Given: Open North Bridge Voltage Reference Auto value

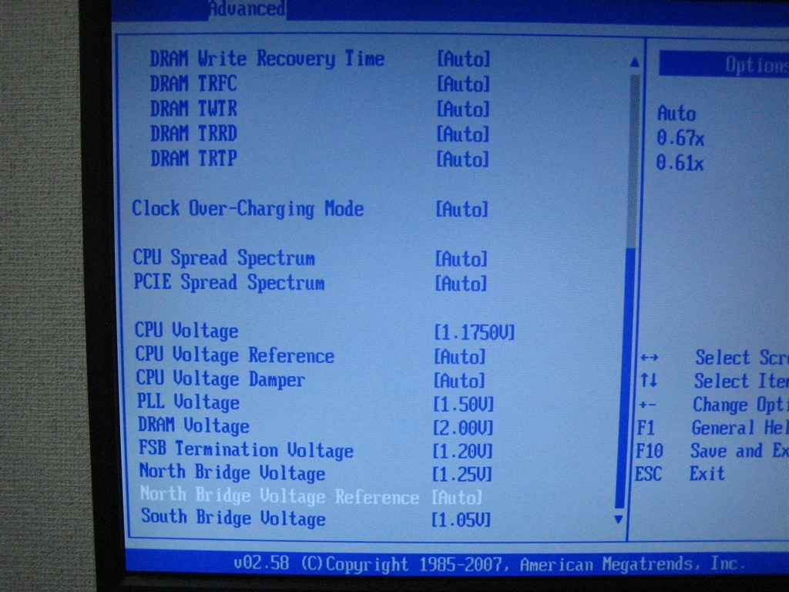Looking at the screenshot, I should click(x=457, y=497).
